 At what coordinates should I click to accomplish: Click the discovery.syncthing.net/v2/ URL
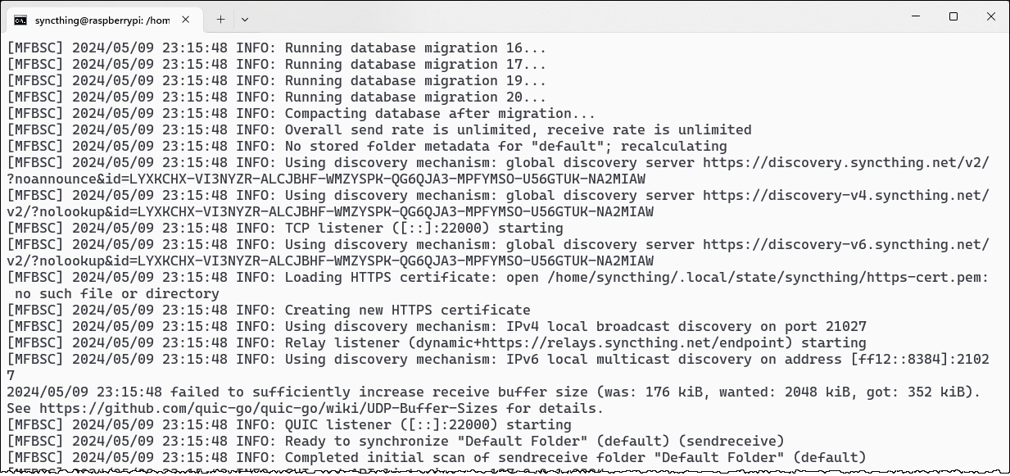click(846, 162)
